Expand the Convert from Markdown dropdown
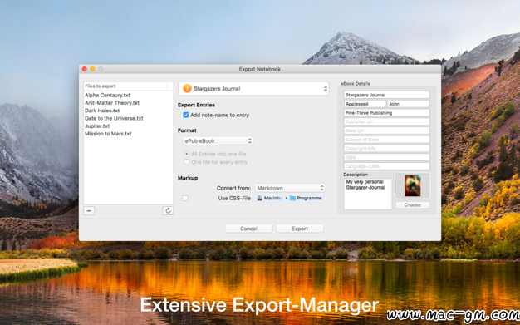Viewport: 520px width, 325px height. pyautogui.click(x=290, y=188)
